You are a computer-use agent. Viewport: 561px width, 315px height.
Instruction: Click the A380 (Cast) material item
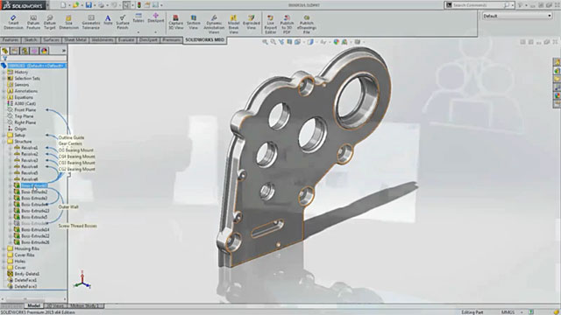point(25,103)
